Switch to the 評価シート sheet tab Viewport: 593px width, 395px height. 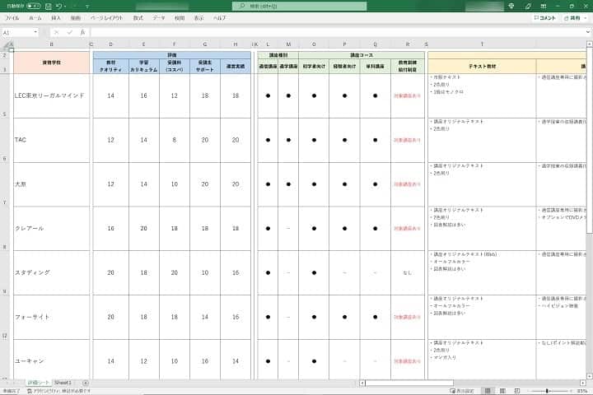pos(39,383)
